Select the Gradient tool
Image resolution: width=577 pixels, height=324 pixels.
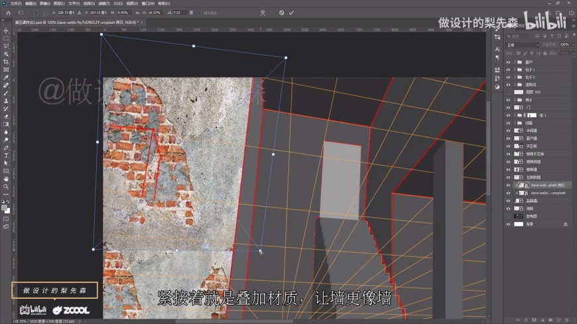pos(6,125)
